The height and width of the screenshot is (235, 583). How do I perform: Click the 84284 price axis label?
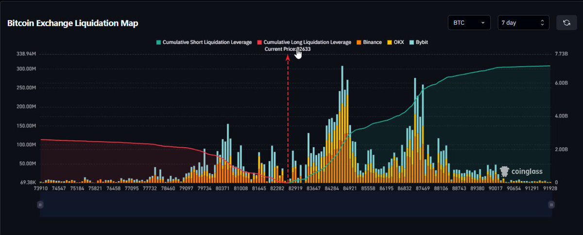[332, 188]
